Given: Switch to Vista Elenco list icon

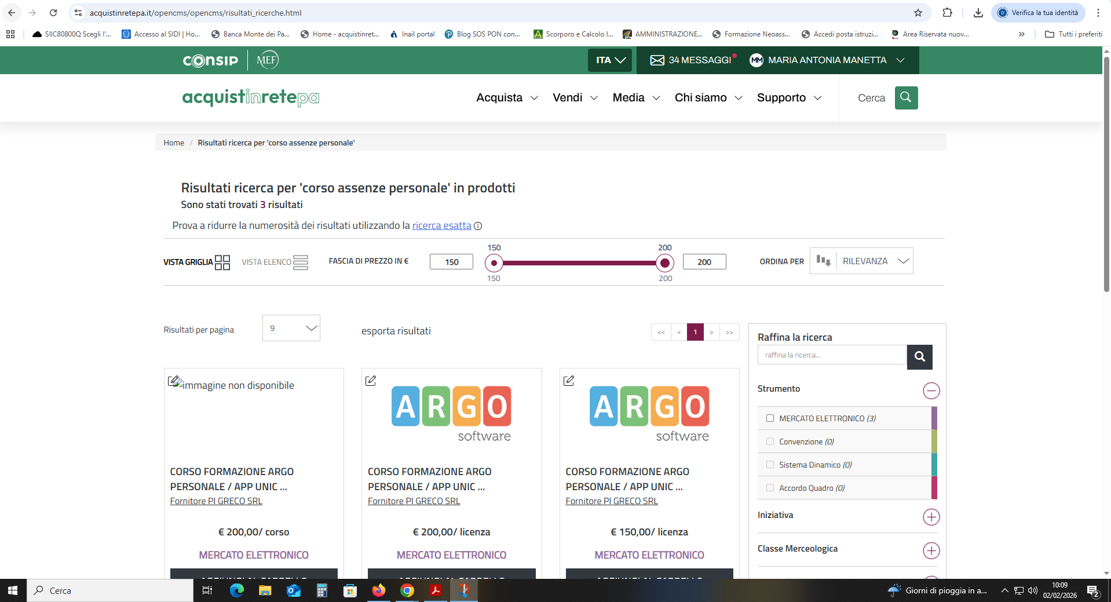Looking at the screenshot, I should pos(301,262).
